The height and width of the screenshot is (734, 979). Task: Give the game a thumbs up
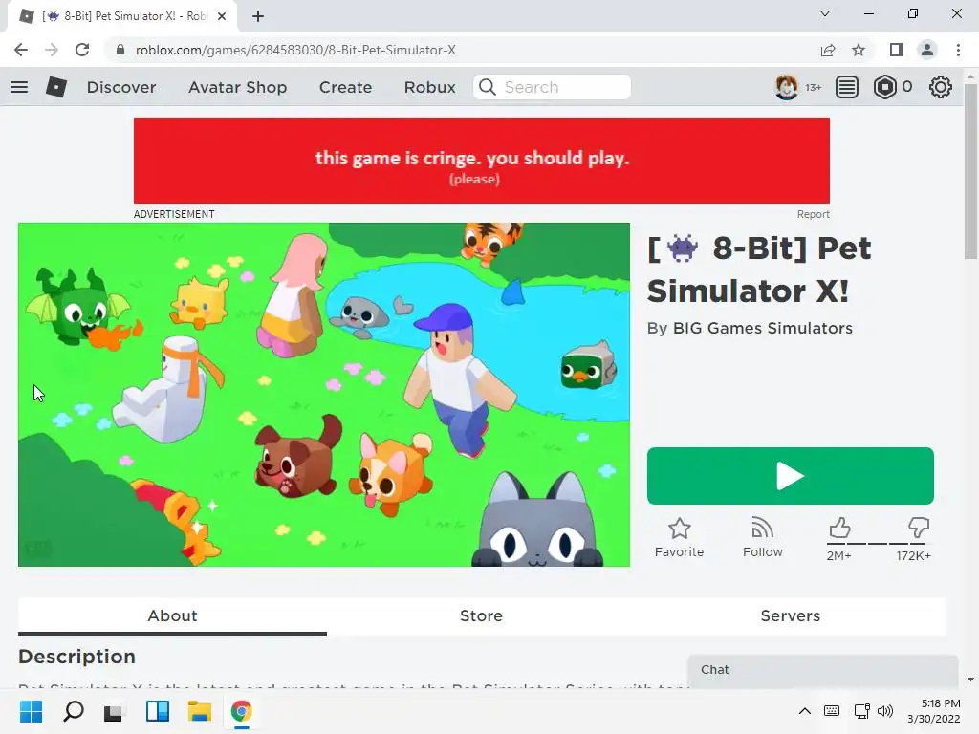[x=839, y=528]
